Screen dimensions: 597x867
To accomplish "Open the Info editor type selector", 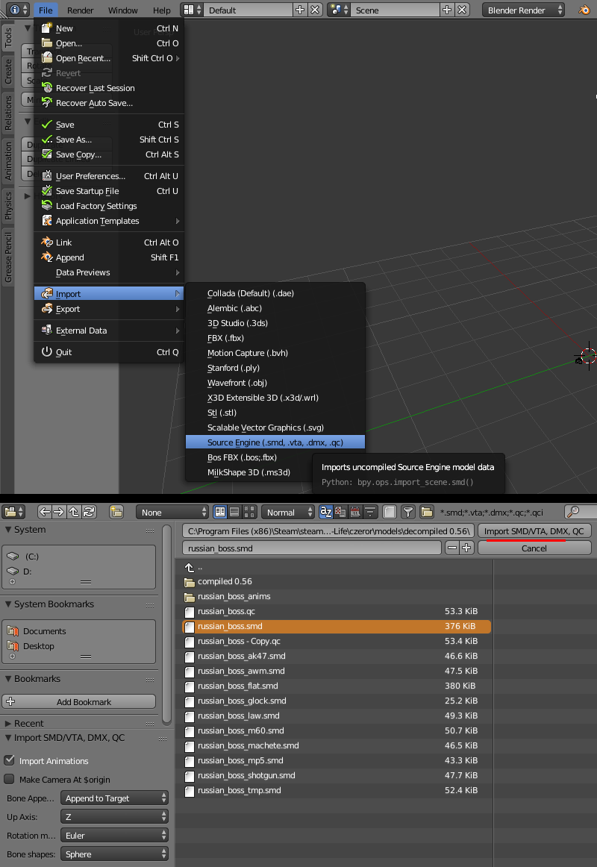I will click(x=18, y=10).
